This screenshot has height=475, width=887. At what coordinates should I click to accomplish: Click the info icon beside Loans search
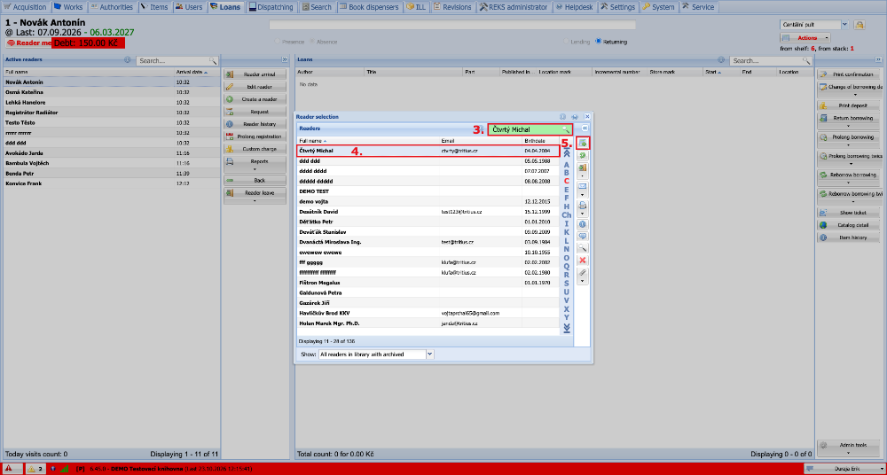pyautogui.click(x=720, y=60)
